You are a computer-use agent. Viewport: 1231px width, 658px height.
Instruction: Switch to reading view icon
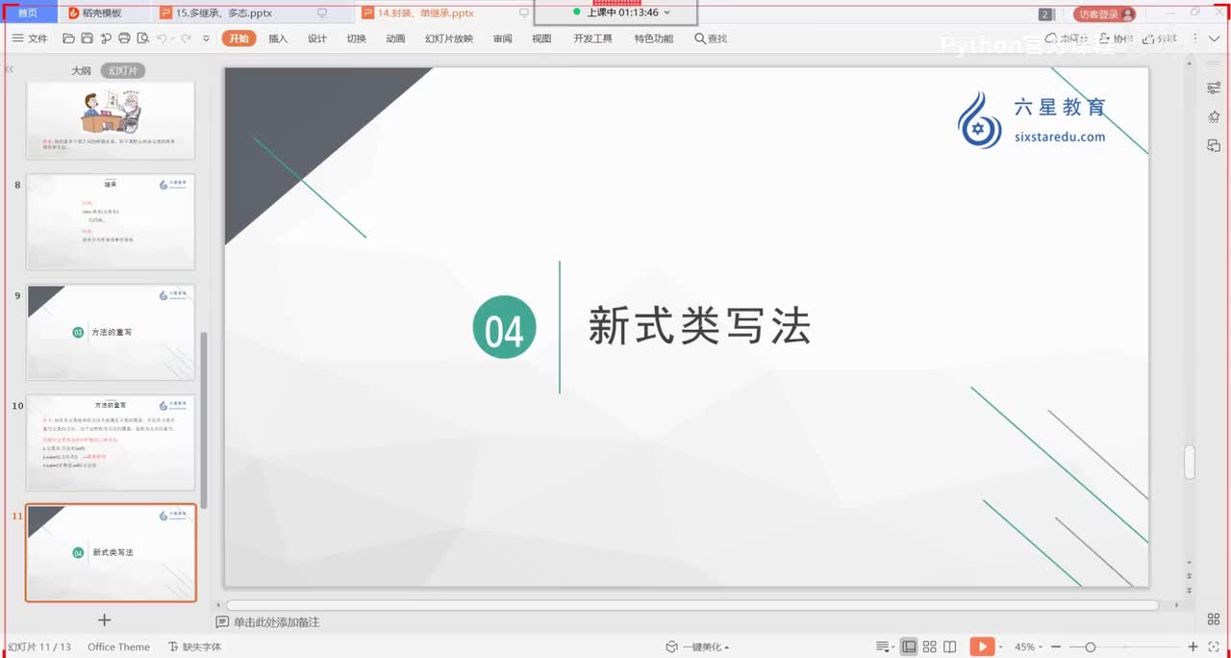coord(950,646)
